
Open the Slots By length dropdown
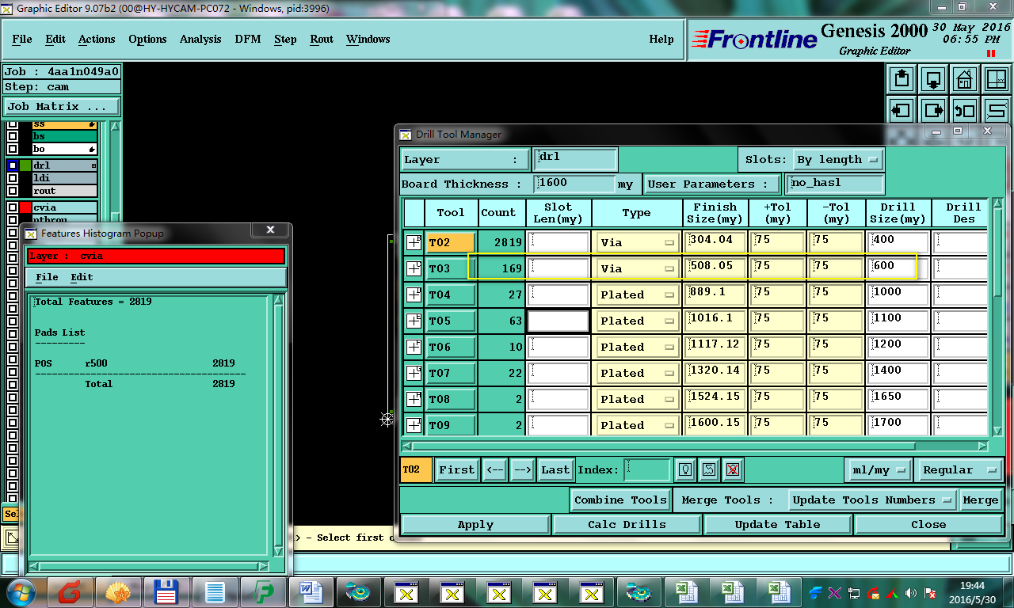click(x=838, y=159)
